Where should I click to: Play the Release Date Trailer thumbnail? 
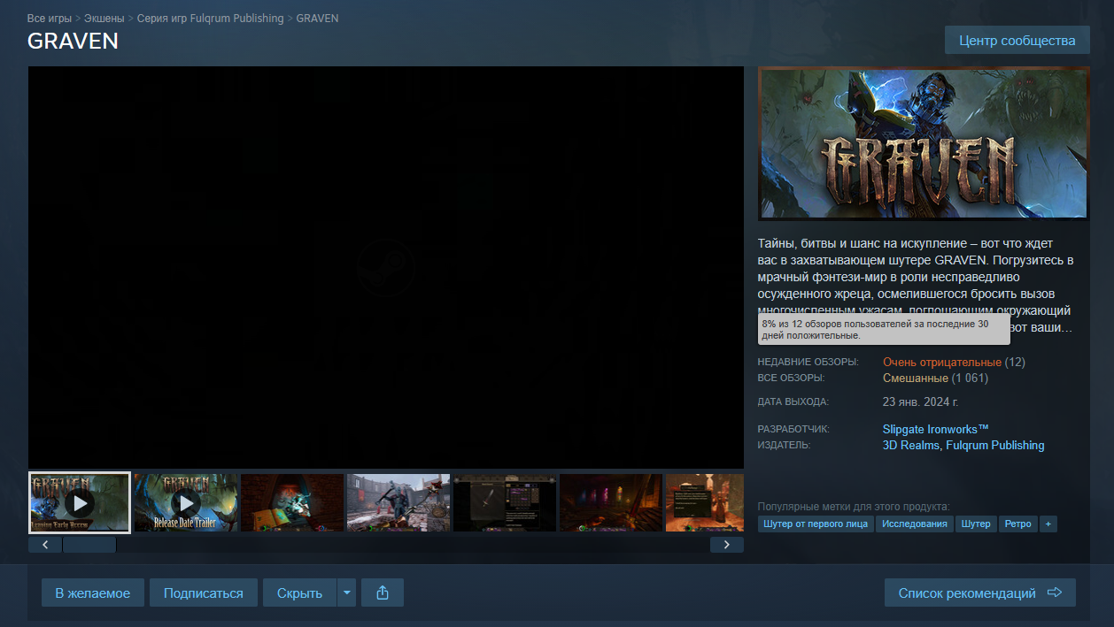pos(186,502)
